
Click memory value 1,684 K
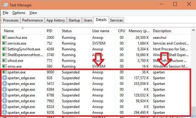[143, 43]
